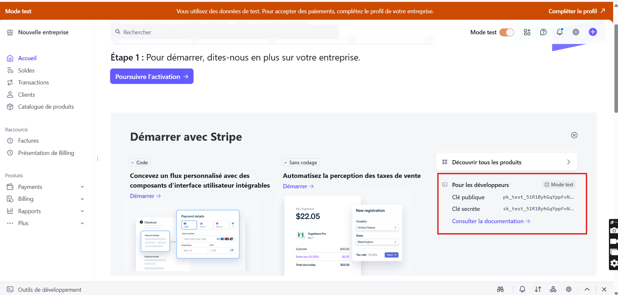Click the blue plus create button

593,32
